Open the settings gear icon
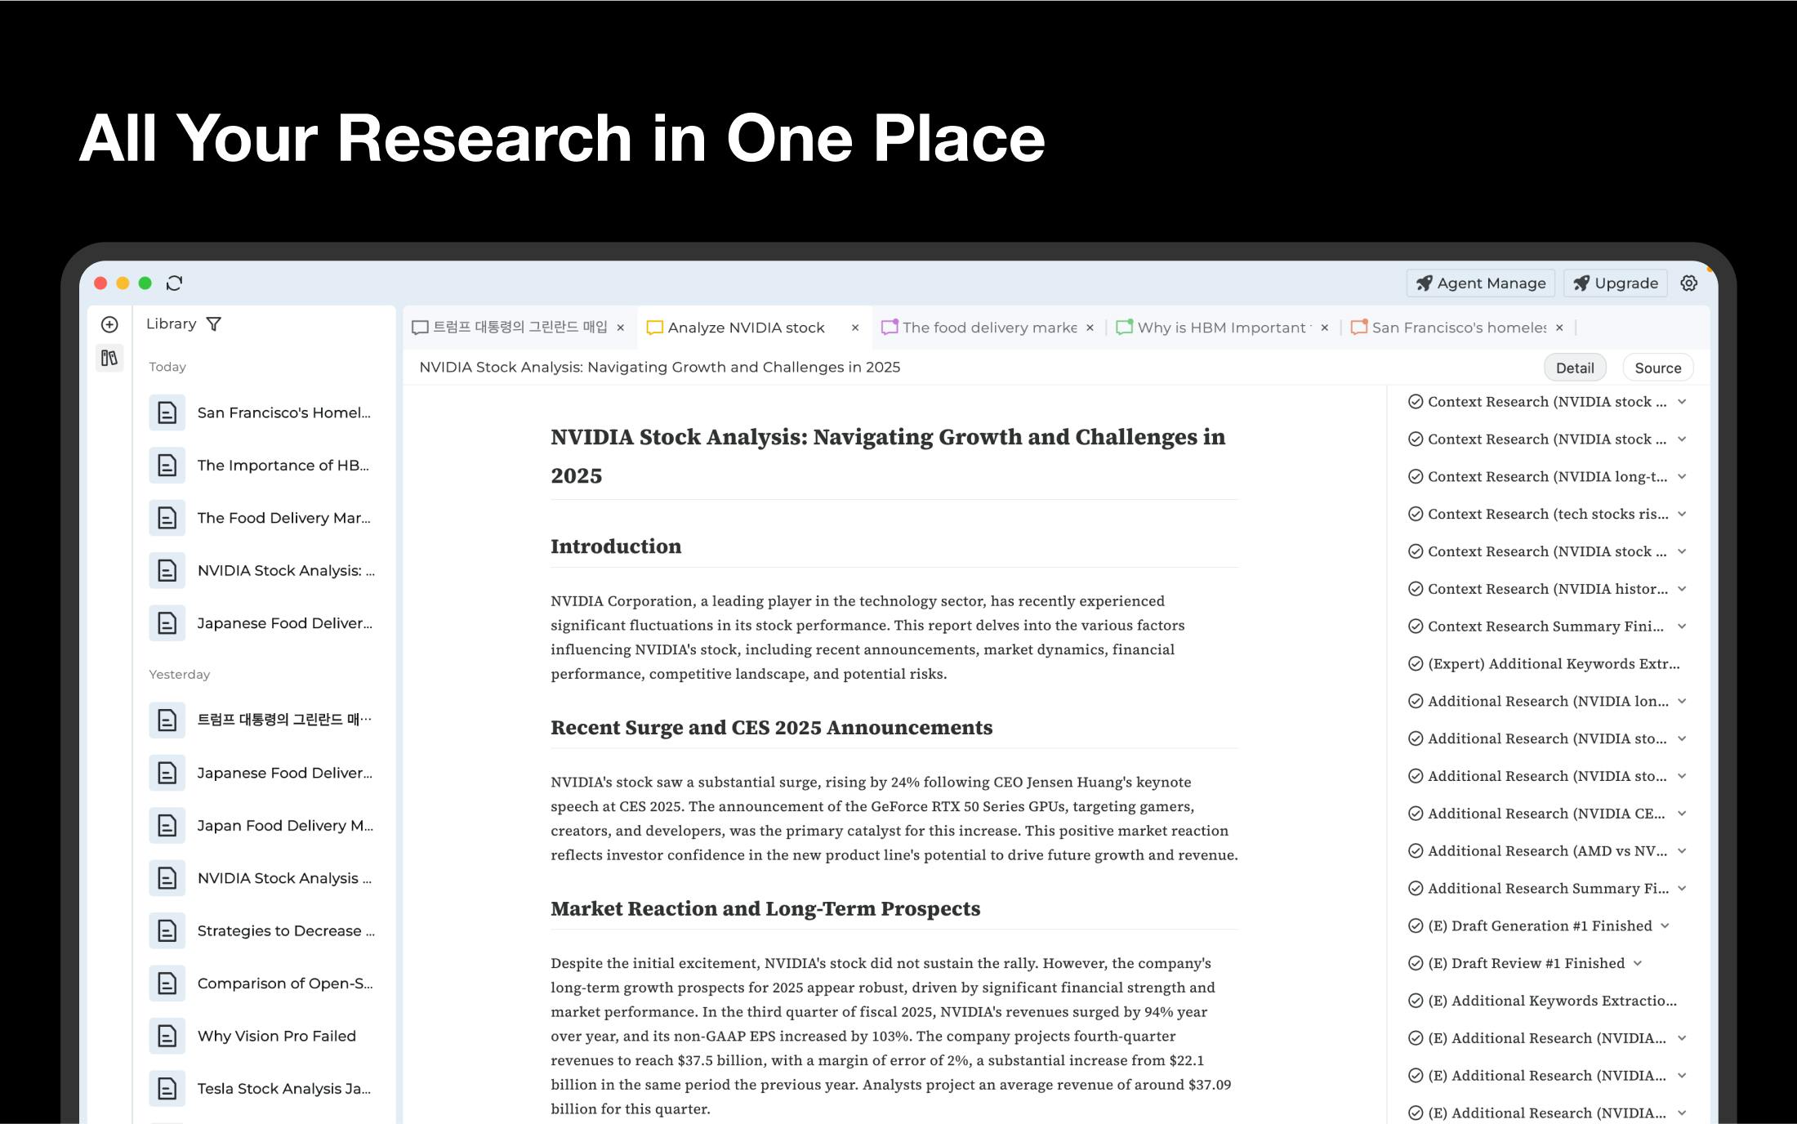 [1688, 283]
